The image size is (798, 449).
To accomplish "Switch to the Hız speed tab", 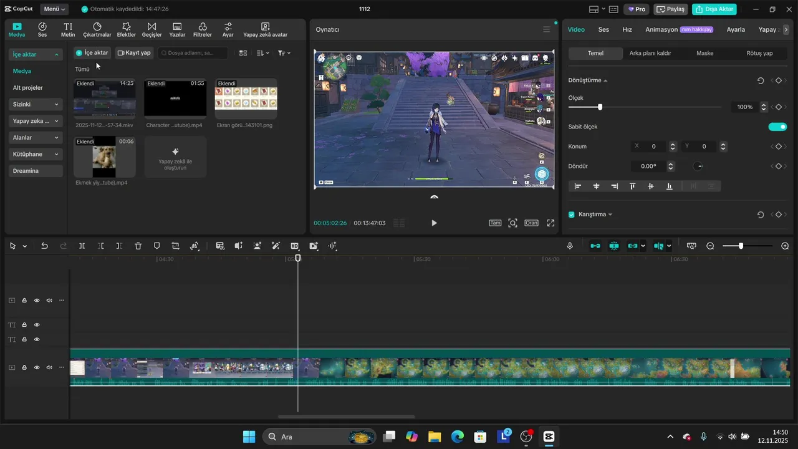I will 627,29.
